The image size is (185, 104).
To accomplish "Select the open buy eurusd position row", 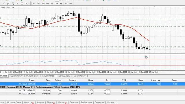I will 92,84.
